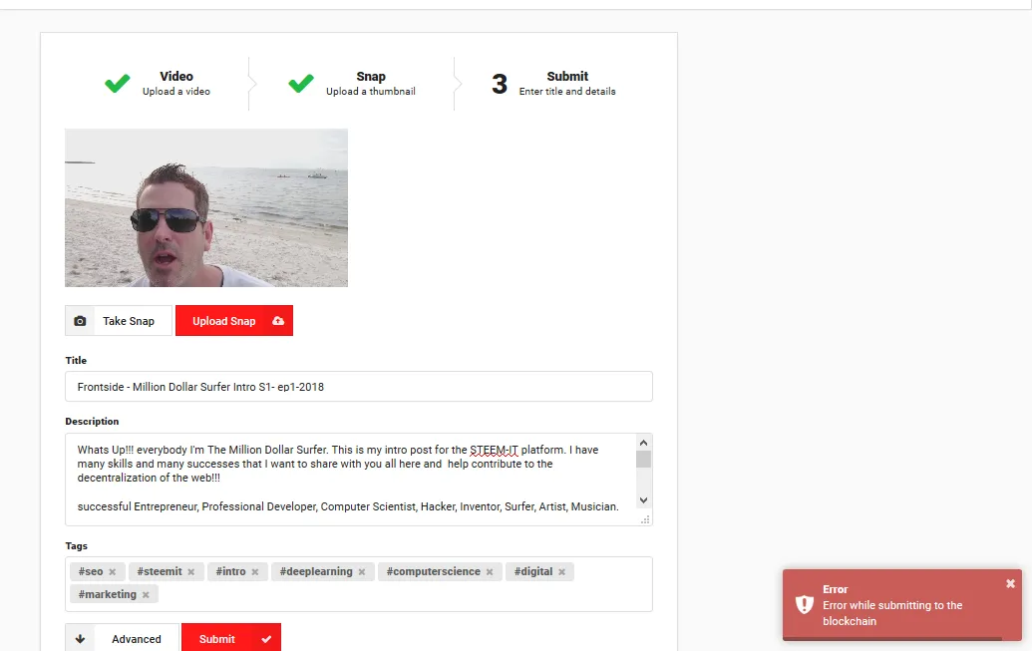The height and width of the screenshot is (651, 1032).
Task: Remove the #seo tag
Action: [113, 572]
